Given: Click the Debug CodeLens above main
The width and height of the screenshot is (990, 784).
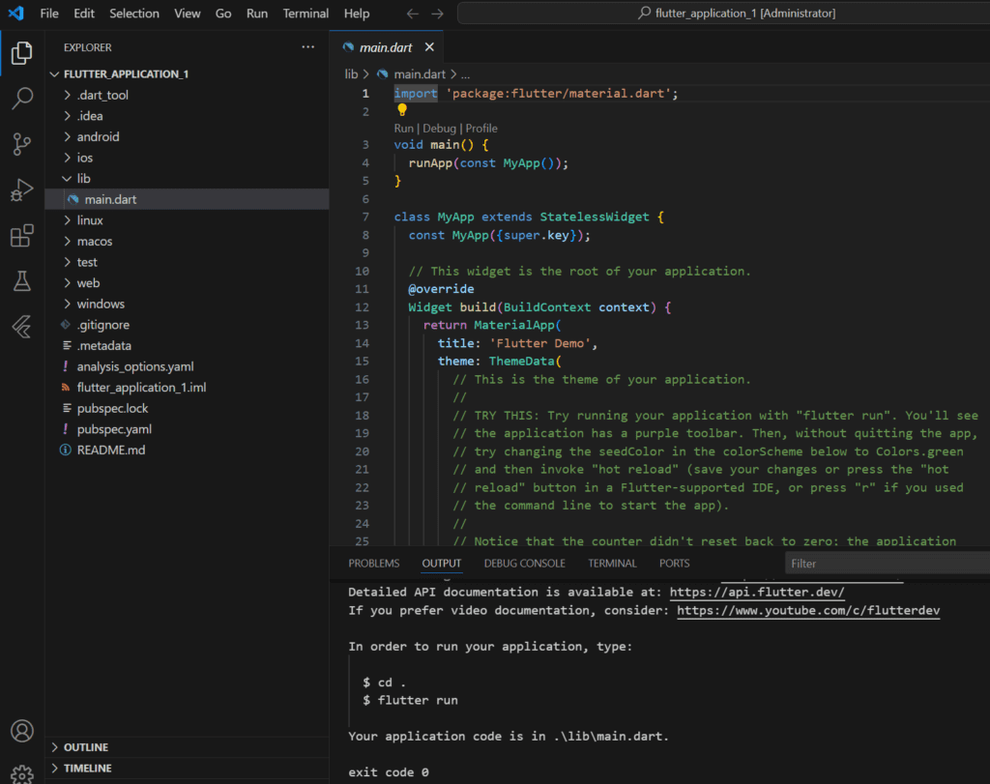Looking at the screenshot, I should pos(439,129).
